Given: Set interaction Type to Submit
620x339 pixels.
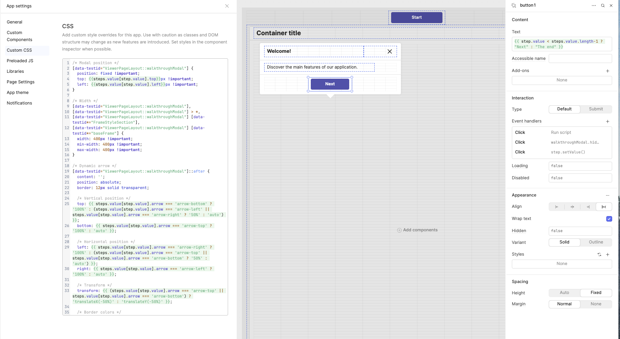Looking at the screenshot, I should (x=596, y=109).
